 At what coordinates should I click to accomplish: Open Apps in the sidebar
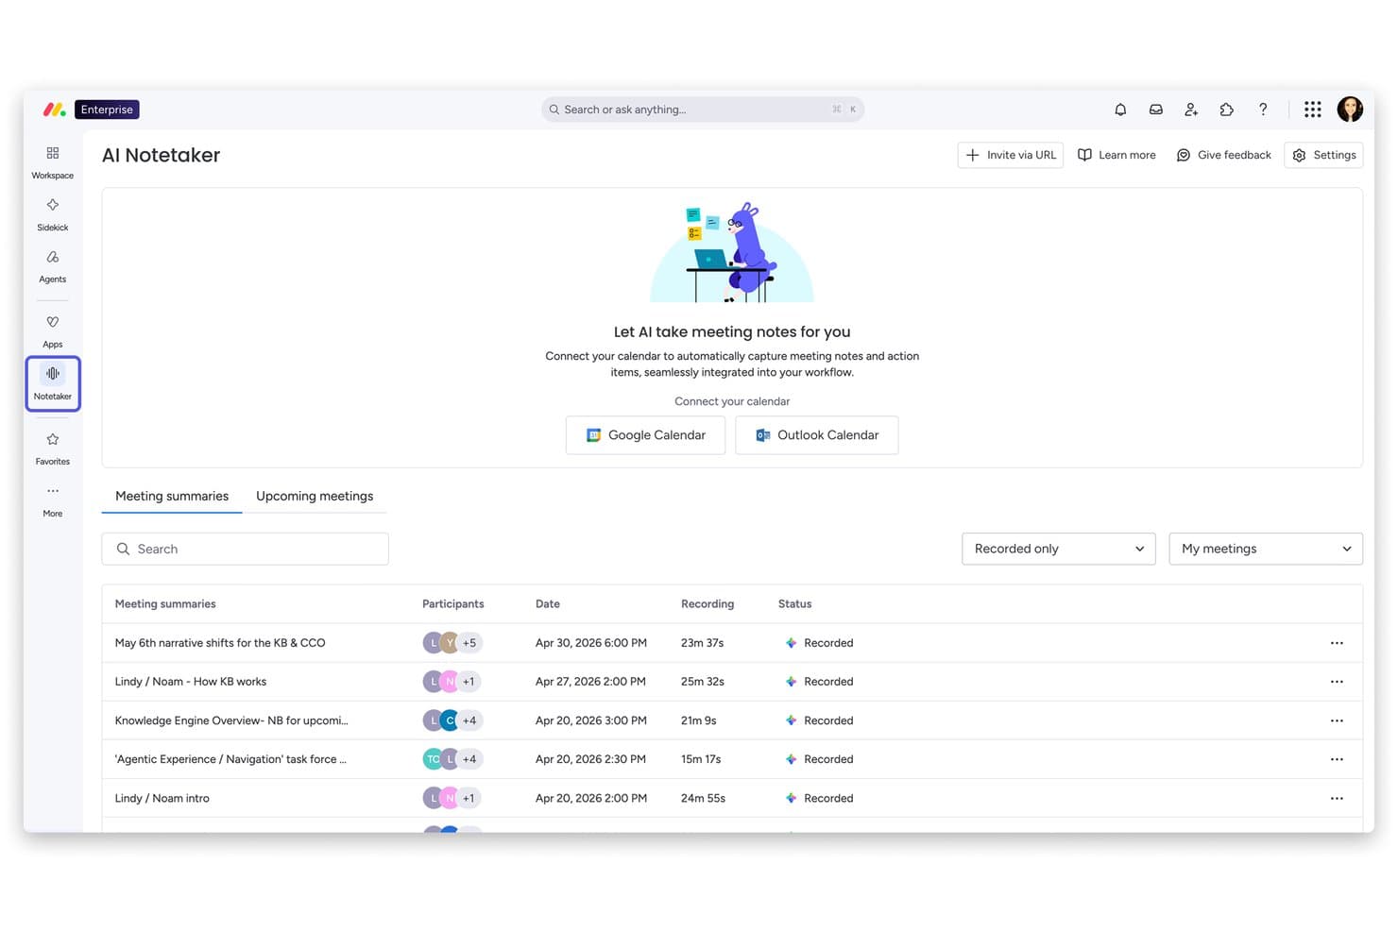[53, 331]
